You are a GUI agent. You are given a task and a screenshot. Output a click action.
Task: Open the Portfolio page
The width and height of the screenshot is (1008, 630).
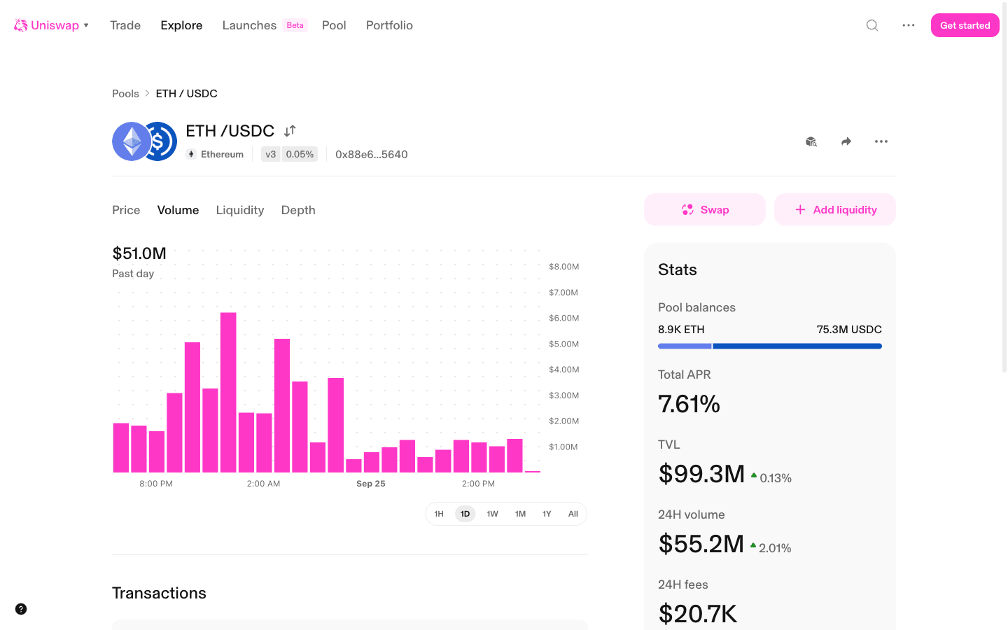click(389, 25)
